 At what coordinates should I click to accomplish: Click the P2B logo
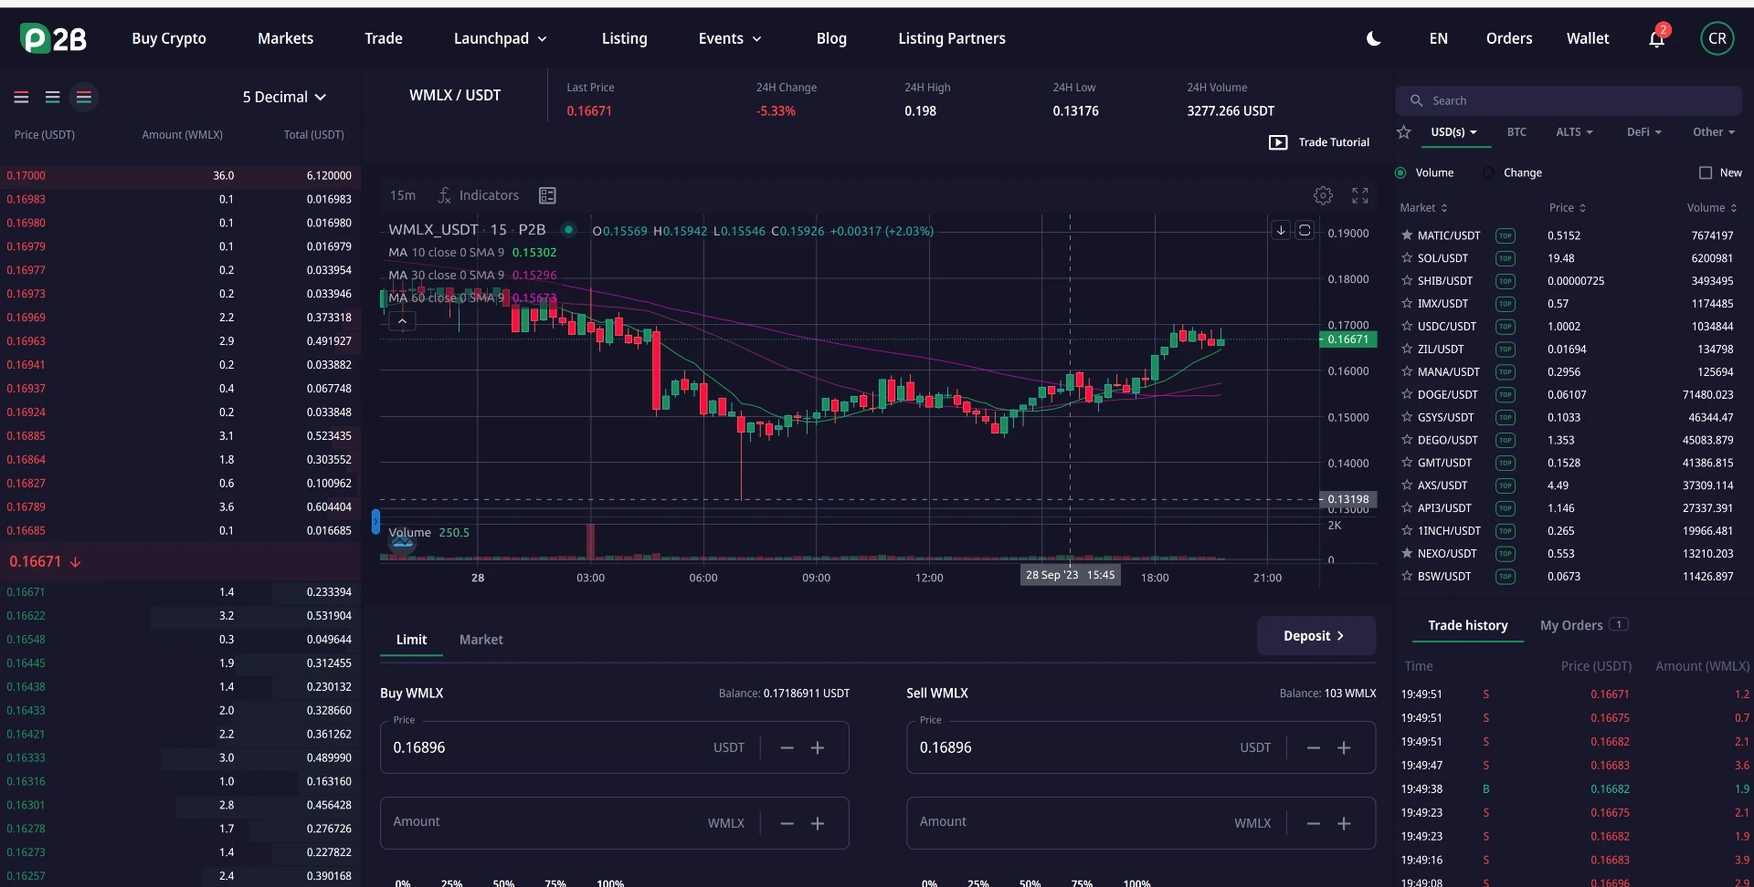pos(53,38)
